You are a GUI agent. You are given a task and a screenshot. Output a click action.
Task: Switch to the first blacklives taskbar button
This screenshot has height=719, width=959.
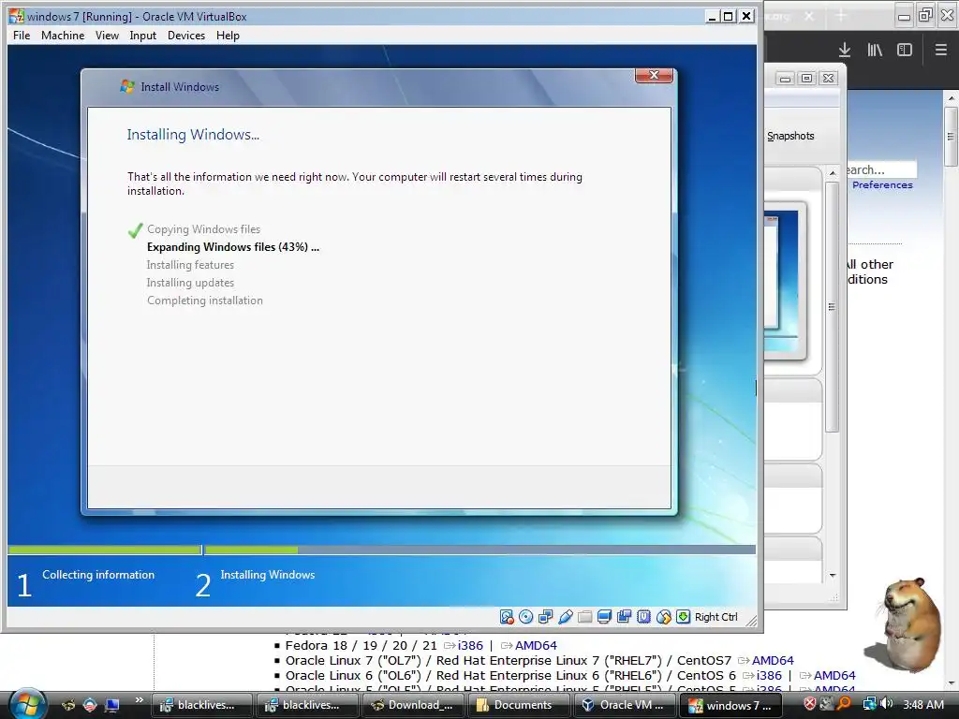point(200,705)
